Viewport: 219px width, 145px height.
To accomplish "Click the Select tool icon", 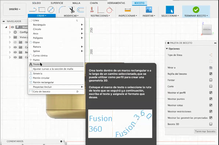I will click(x=170, y=10).
